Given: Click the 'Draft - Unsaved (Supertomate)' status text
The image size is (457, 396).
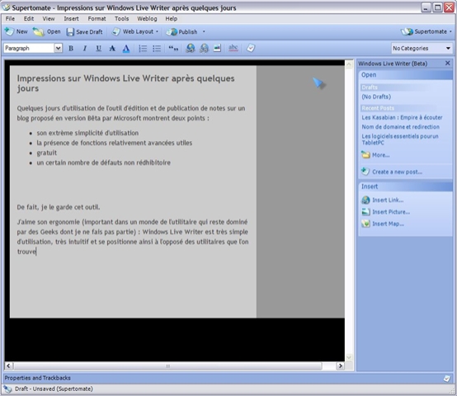Looking at the screenshot, I should [x=54, y=389].
